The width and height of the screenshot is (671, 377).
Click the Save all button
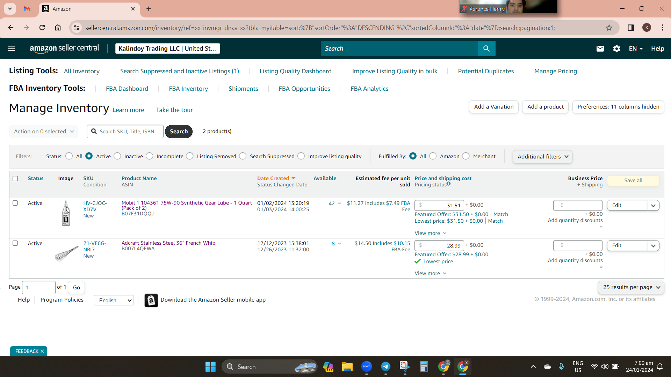633,180
